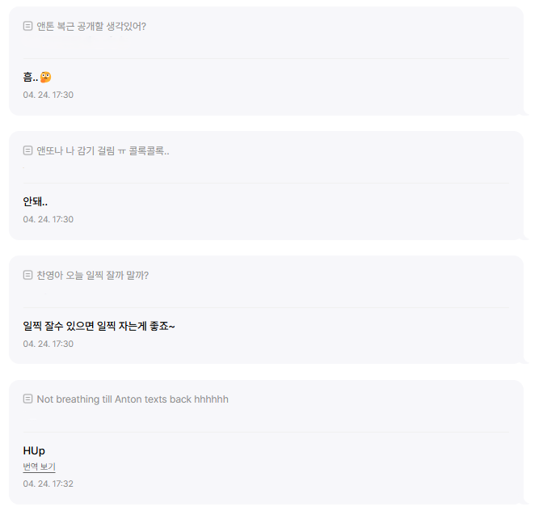Click the timestamp under the '흠..' reply

48,95
